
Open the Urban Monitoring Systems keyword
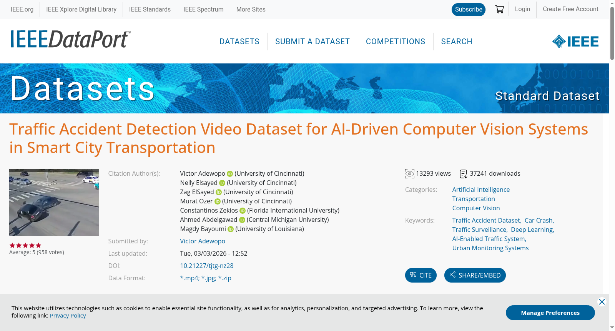click(490, 248)
